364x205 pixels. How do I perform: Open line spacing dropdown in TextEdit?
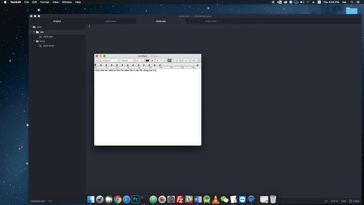click(187, 60)
